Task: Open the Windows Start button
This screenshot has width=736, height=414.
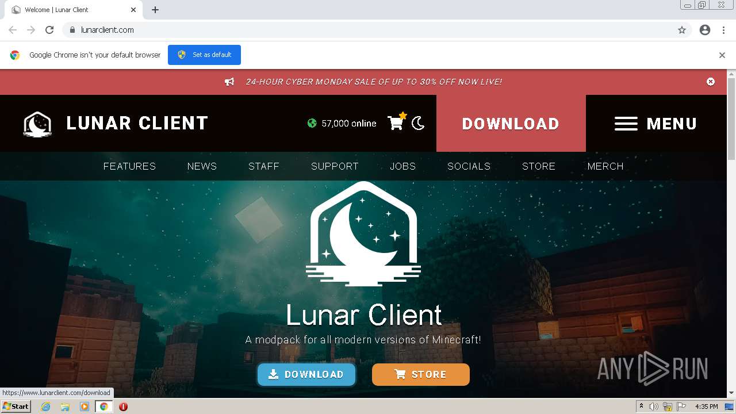Action: [x=16, y=406]
